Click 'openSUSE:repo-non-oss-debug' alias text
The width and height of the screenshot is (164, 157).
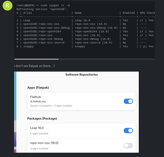click(46, 28)
